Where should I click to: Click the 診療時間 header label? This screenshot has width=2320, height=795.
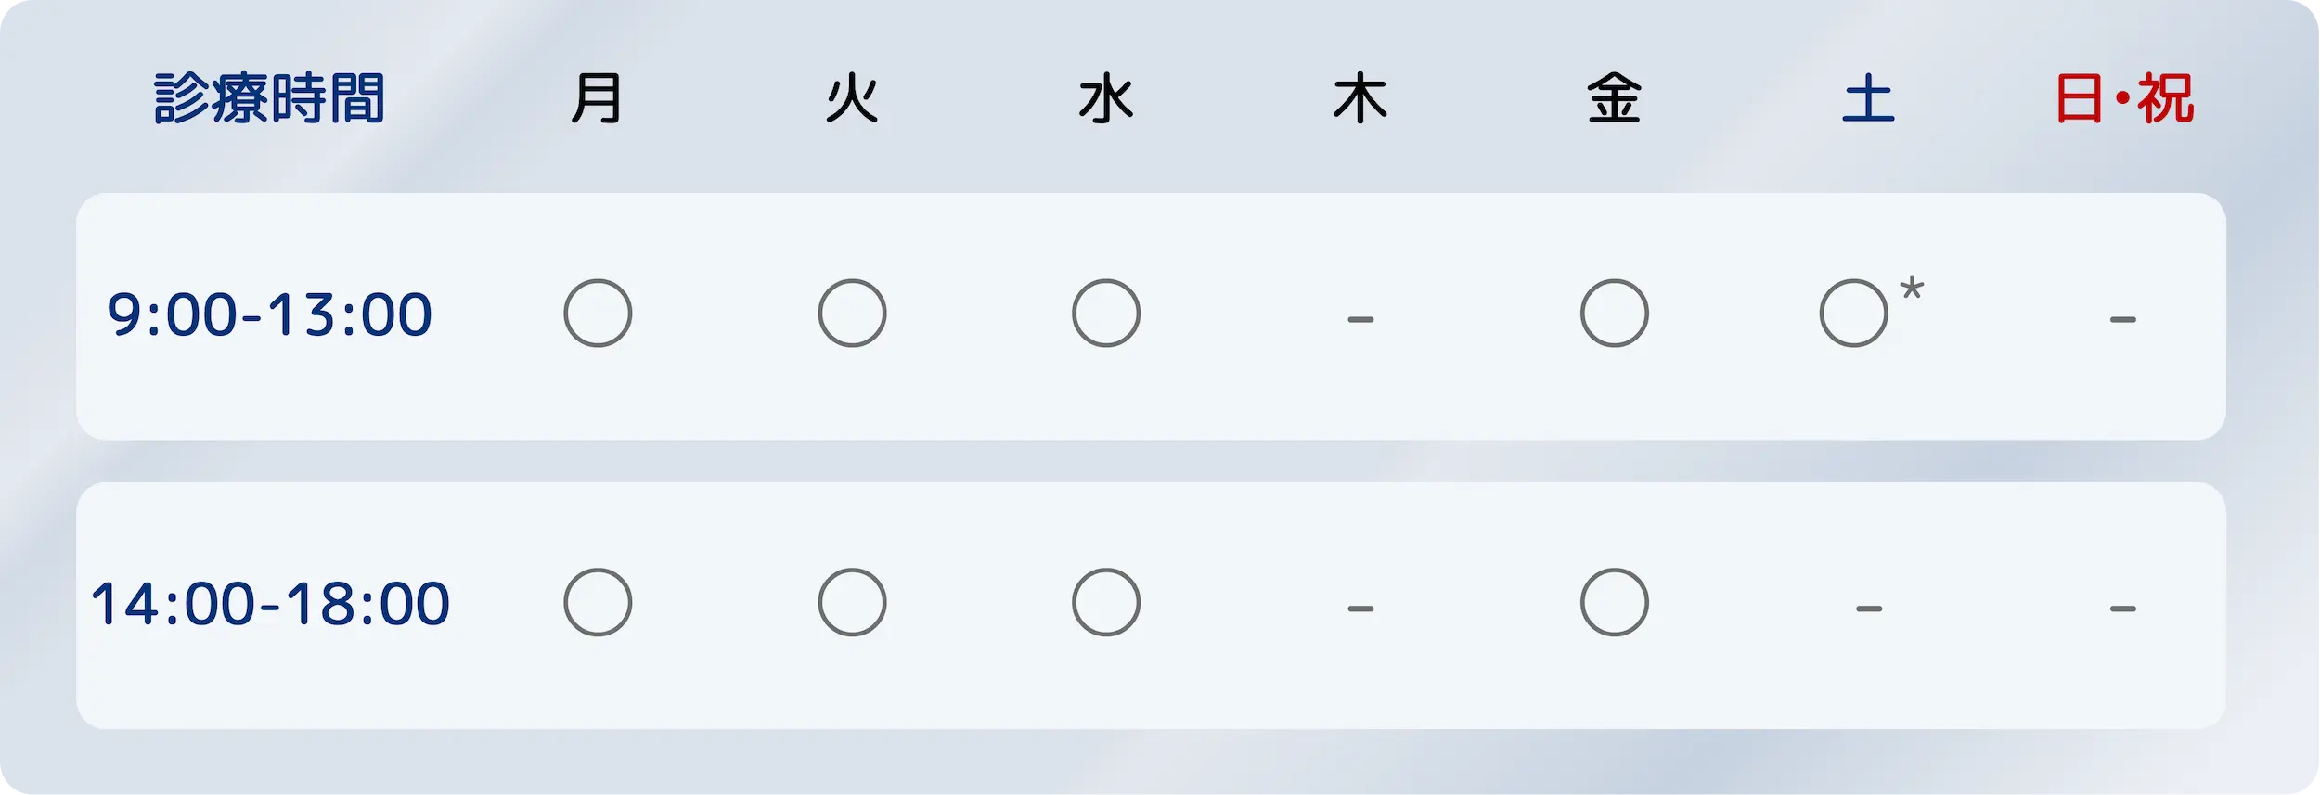pos(269,98)
